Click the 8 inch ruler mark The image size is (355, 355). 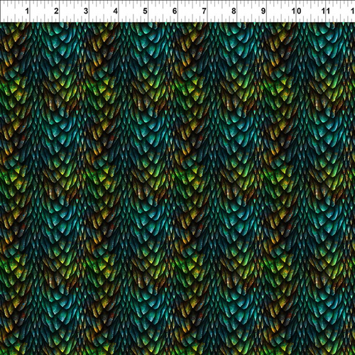click(234, 11)
